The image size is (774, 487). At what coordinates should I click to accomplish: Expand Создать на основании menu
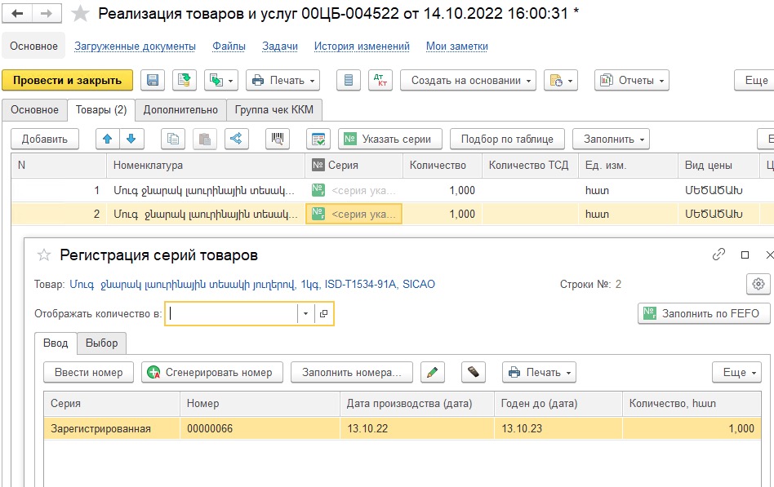[x=468, y=81]
